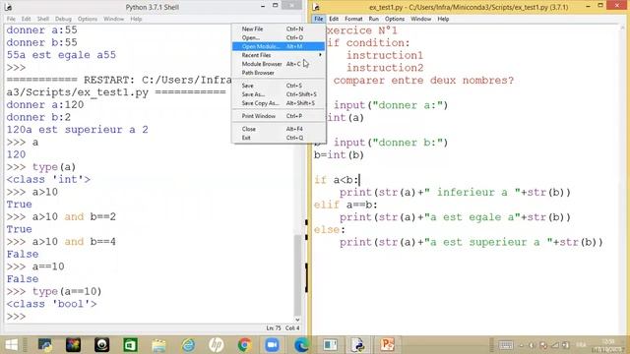Screen dimensions: 630x354
Task: Click the 'if a<b:' line in editor
Action: [337, 180]
